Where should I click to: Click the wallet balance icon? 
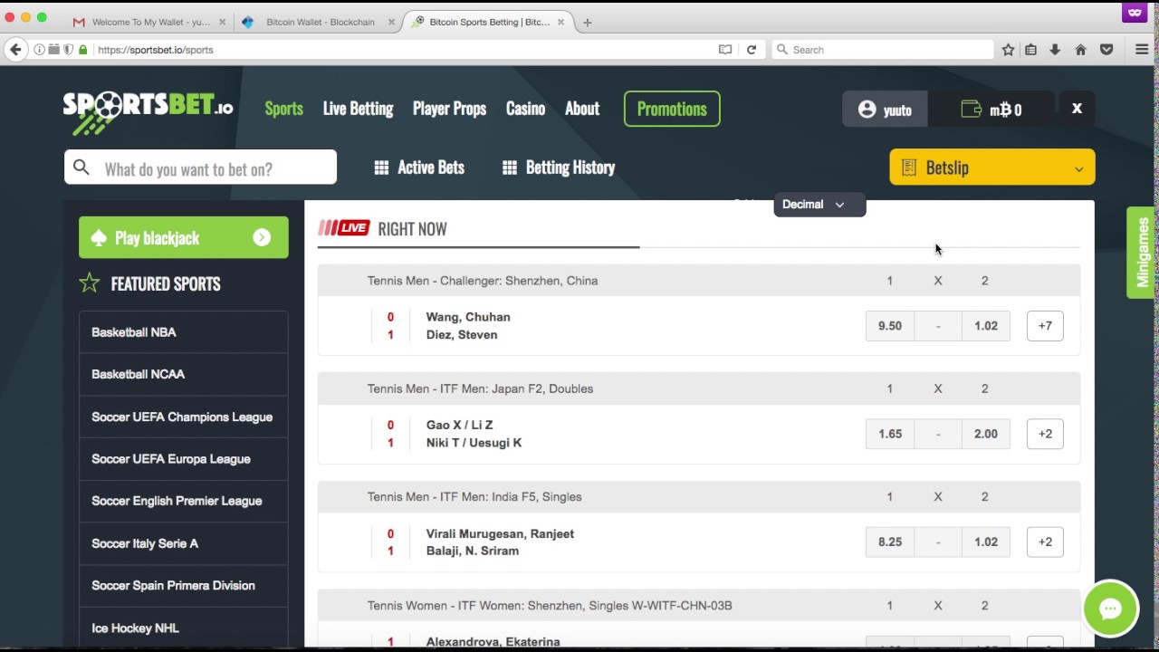[x=972, y=110]
